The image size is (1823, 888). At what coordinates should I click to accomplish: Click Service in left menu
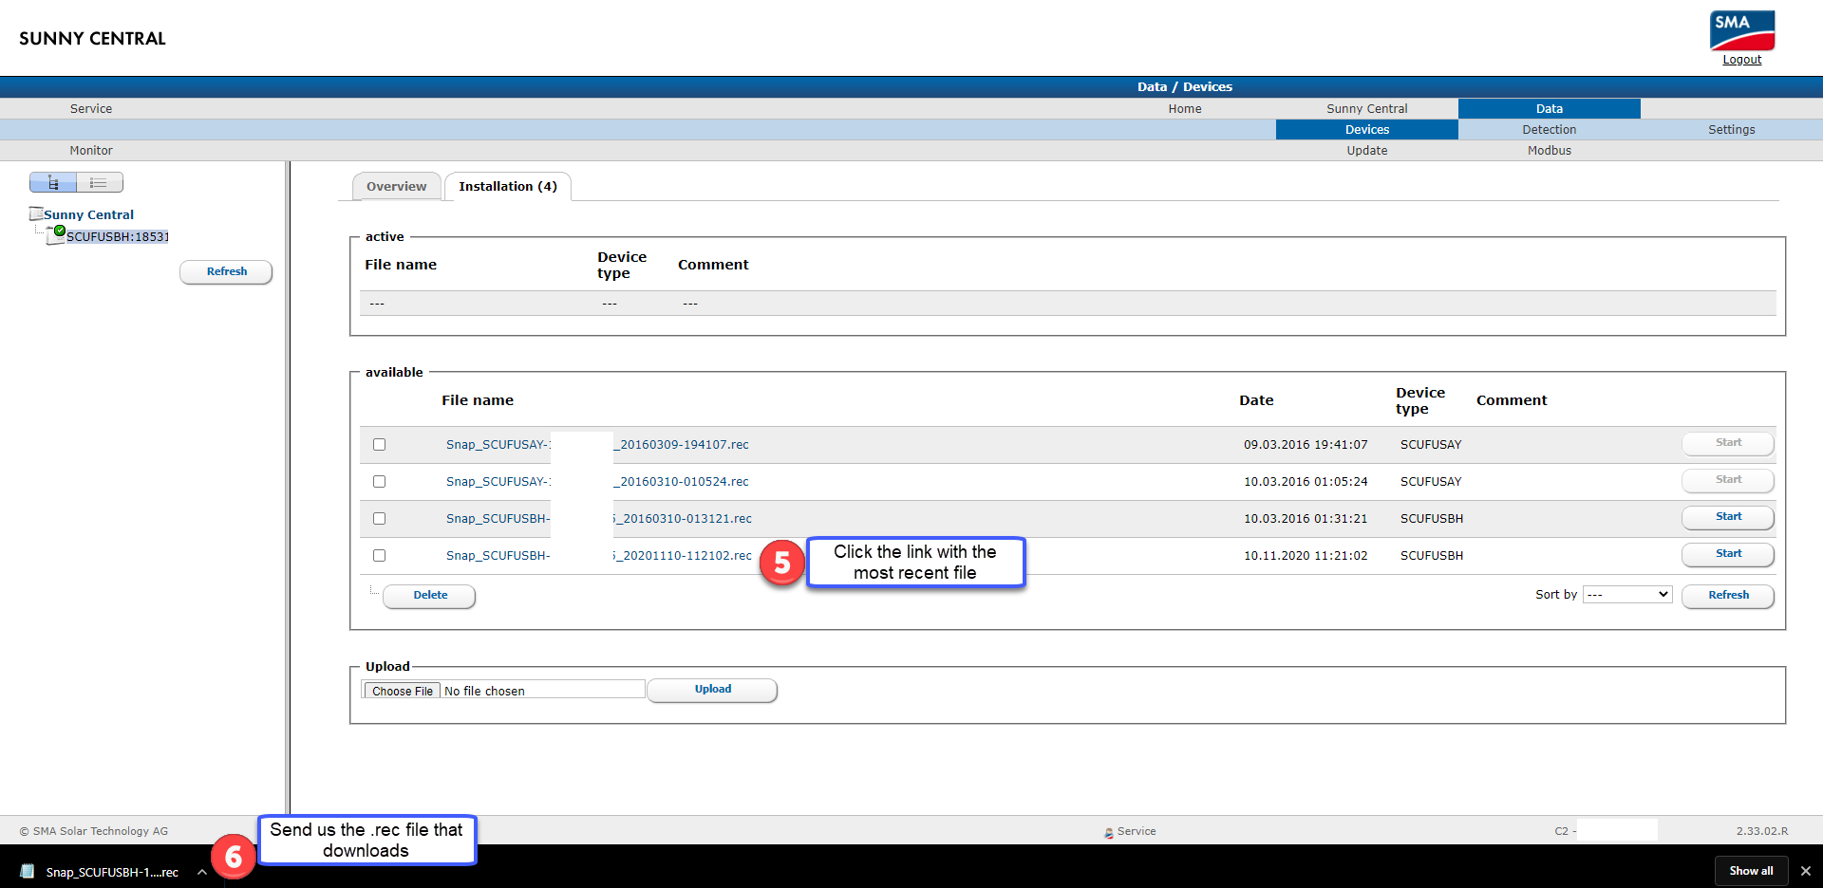click(x=91, y=108)
